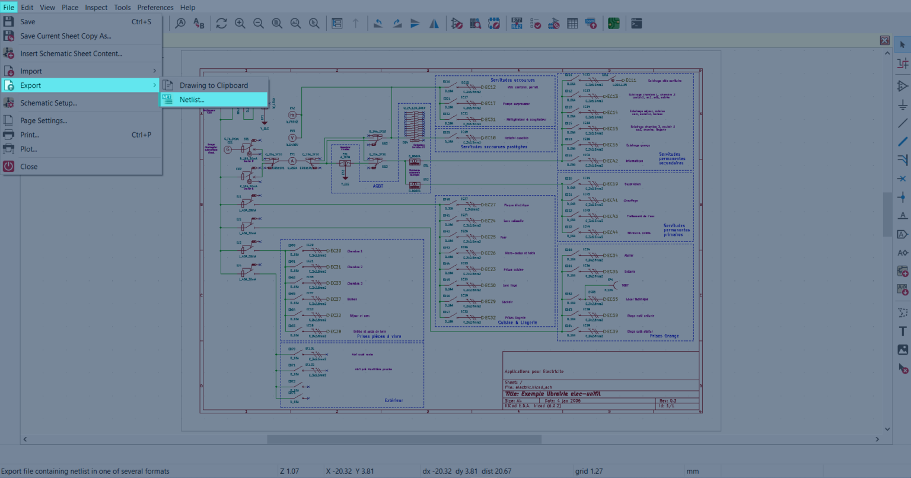Run the Electrical Rules Checker
911x478 pixels.
click(x=536, y=23)
